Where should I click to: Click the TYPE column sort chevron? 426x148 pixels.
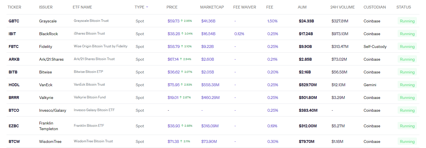[x=147, y=7]
